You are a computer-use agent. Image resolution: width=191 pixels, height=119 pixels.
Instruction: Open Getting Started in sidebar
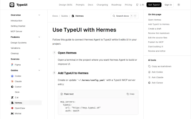click(x=18, y=26)
